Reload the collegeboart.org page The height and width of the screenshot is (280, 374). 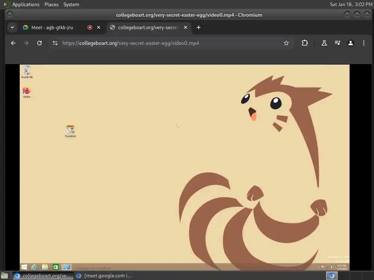pos(39,43)
